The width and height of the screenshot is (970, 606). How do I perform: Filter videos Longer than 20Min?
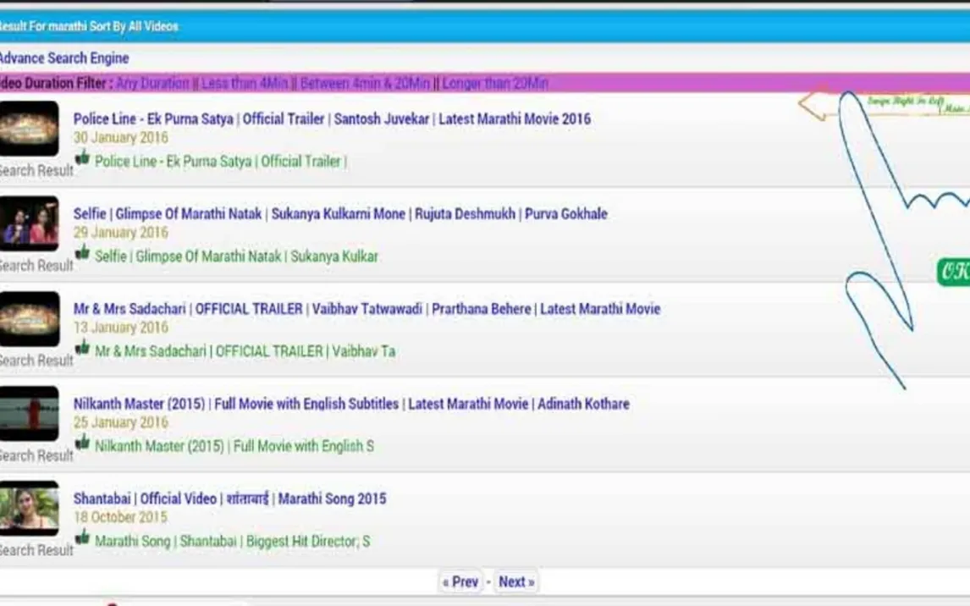coord(495,83)
